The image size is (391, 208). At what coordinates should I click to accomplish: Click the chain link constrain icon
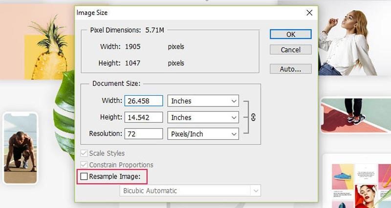point(253,117)
